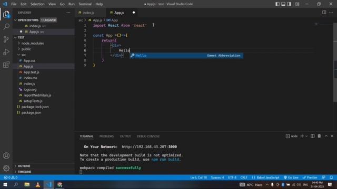Switch to the index.js editor tab
The image size is (337, 189).
91,13
